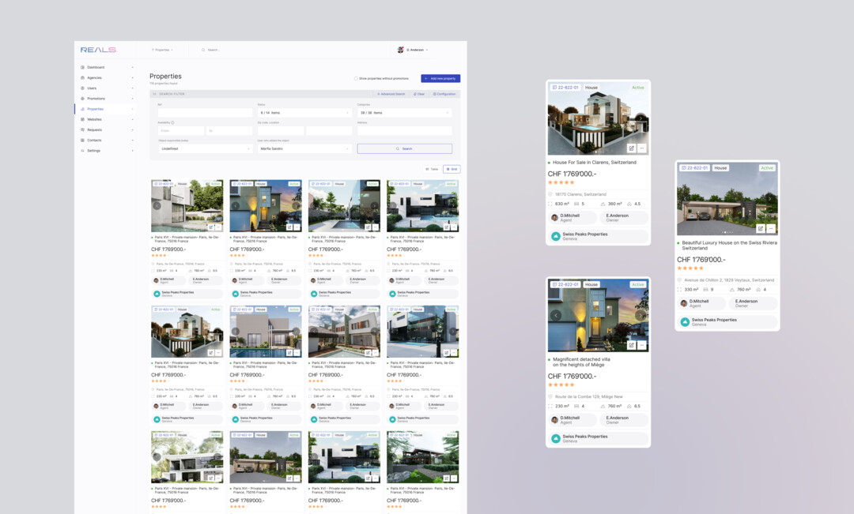Viewport: 854px width, 514px height.
Task: Show next photo on Miège villa card
Action: (640, 315)
